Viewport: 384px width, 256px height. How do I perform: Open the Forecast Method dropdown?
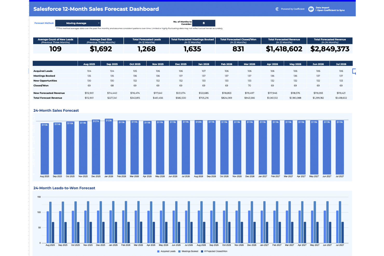[x=78, y=23]
